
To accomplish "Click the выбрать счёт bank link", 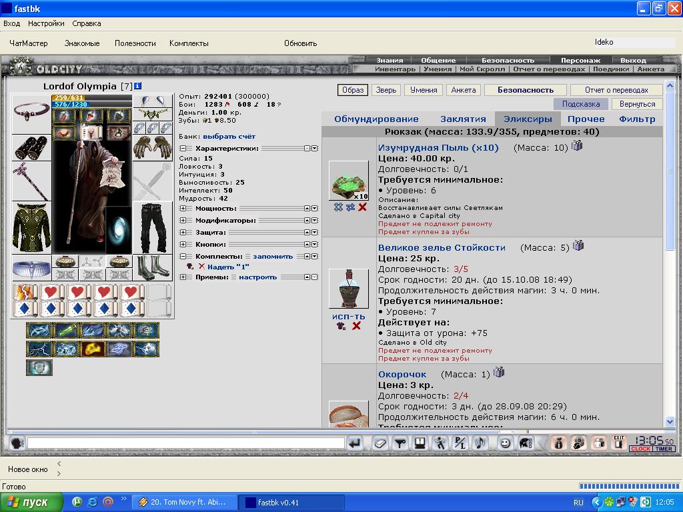I will pos(229,136).
